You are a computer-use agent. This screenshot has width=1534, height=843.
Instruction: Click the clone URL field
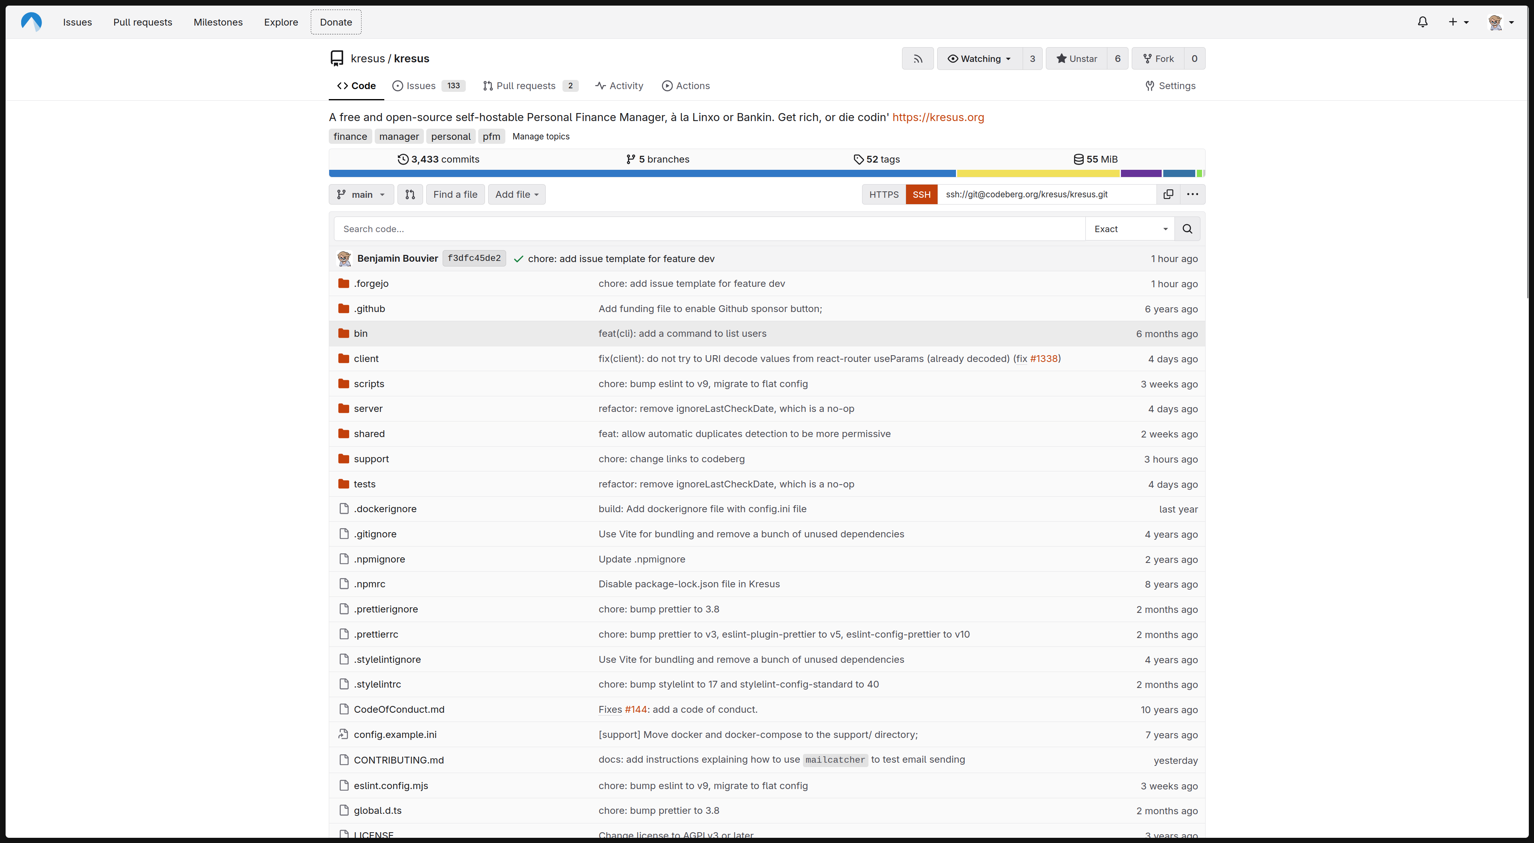coord(1047,194)
